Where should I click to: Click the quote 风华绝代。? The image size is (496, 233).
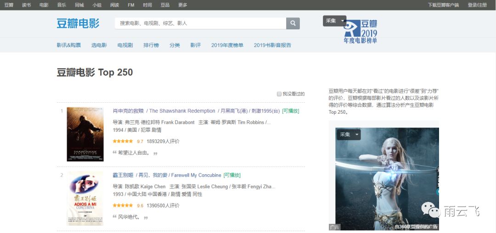pyautogui.click(x=129, y=217)
